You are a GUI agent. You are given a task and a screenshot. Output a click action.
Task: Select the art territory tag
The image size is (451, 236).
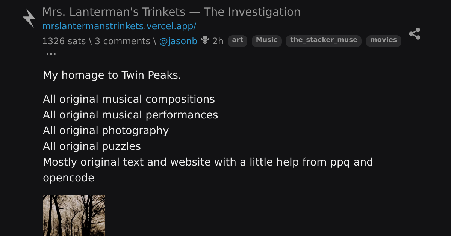coord(238,40)
